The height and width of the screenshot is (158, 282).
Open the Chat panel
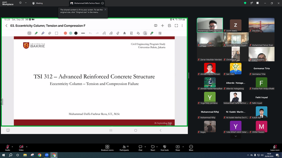140,148
